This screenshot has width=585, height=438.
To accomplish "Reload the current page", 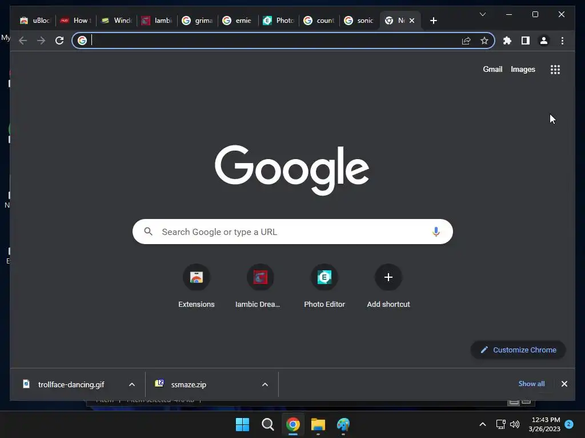I will pos(59,40).
